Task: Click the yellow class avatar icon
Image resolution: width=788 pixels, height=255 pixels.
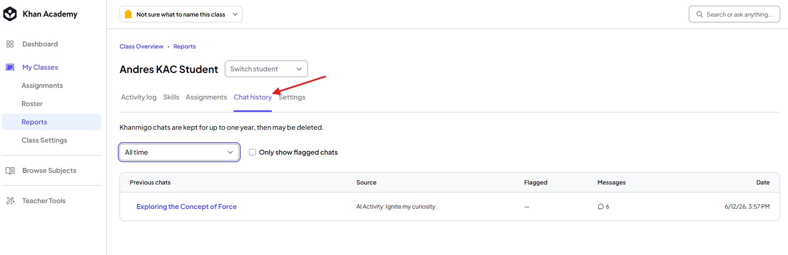Action: coord(128,14)
